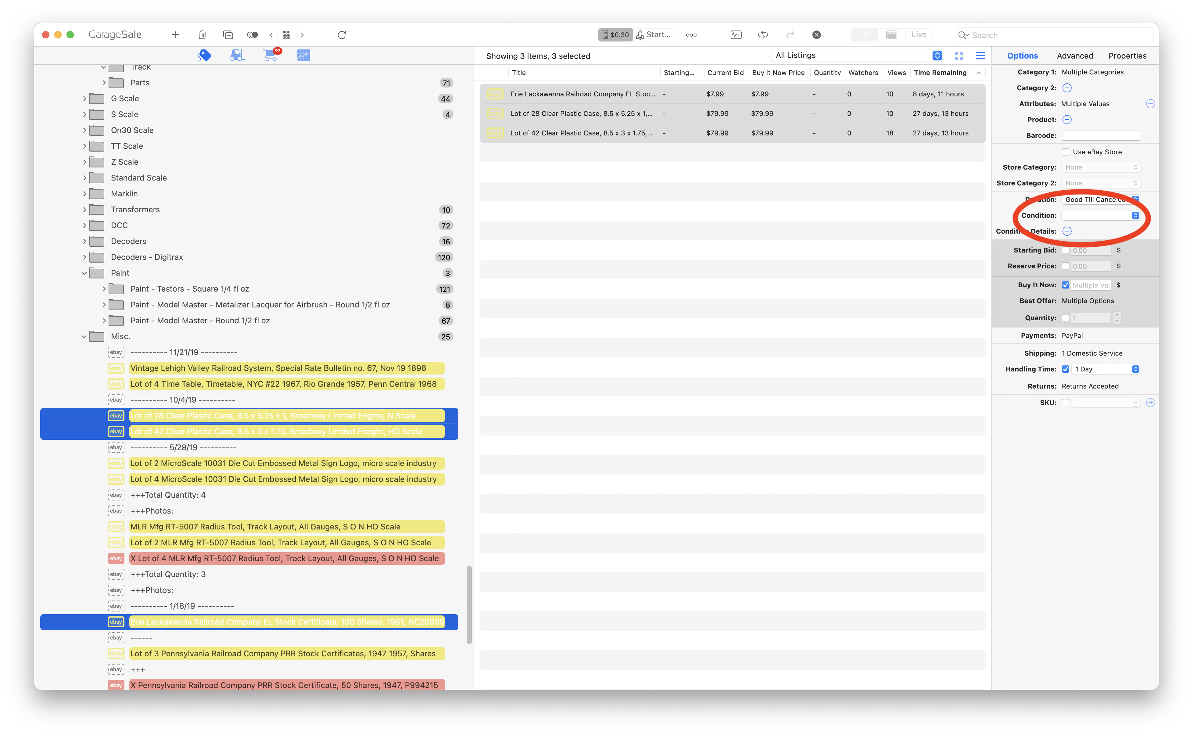
Task: Click the Quantity stepper arrows
Action: tap(1117, 318)
